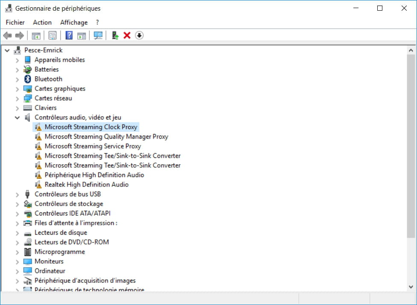Screen dimensions: 417x305
Task: Close the Gestionnaire de périphériques window
Action: (x=404, y=8)
